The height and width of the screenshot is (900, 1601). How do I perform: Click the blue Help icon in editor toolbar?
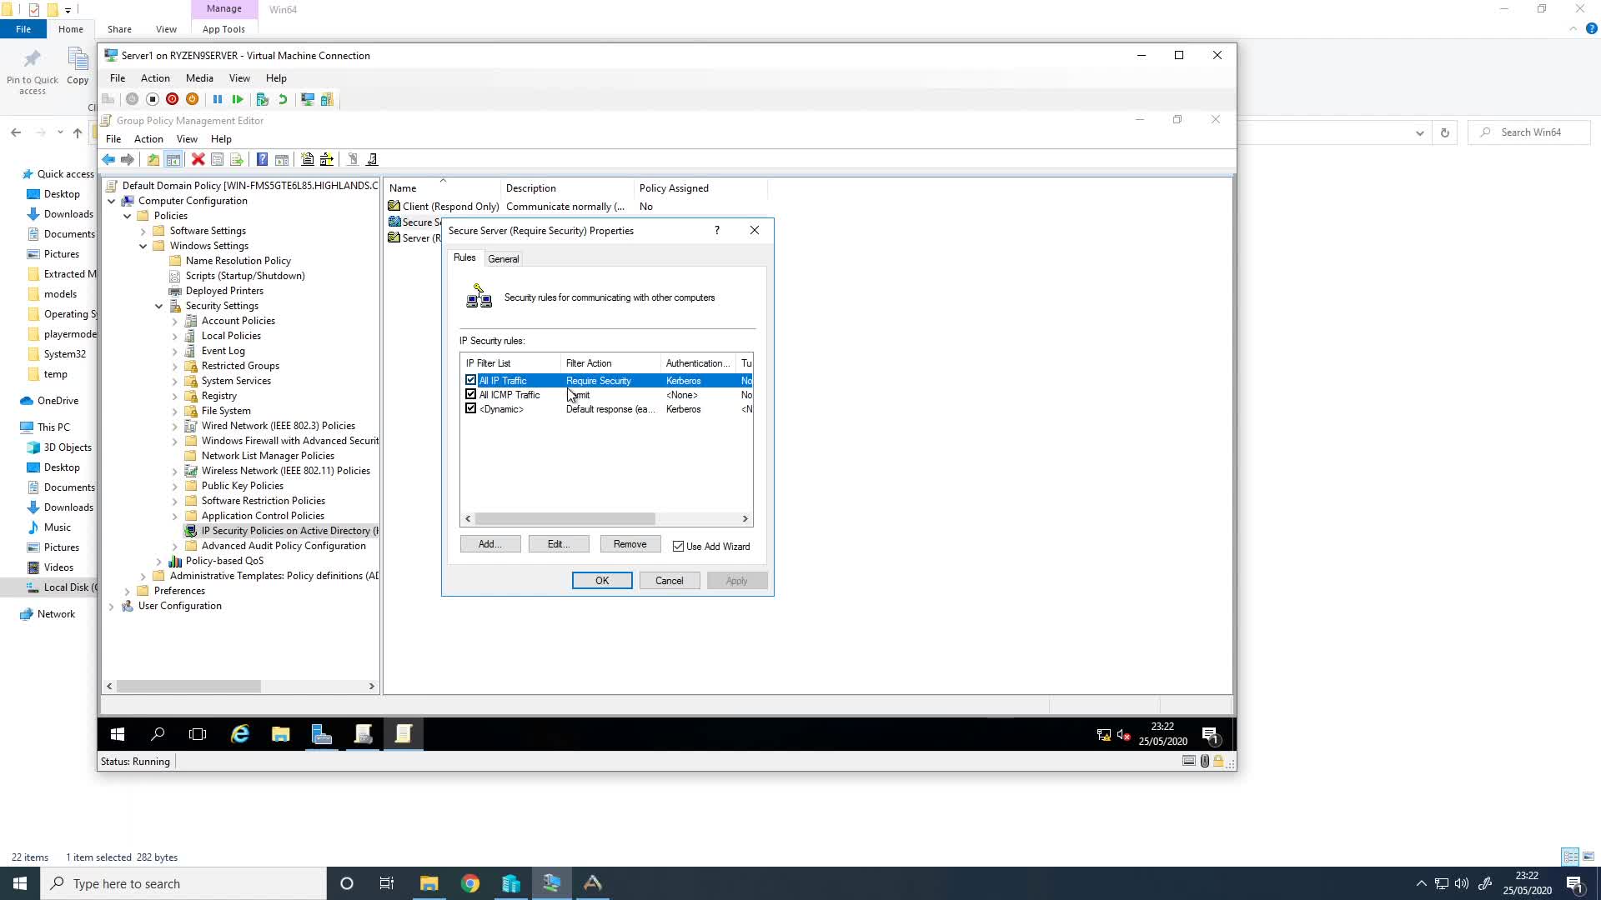coord(262,159)
